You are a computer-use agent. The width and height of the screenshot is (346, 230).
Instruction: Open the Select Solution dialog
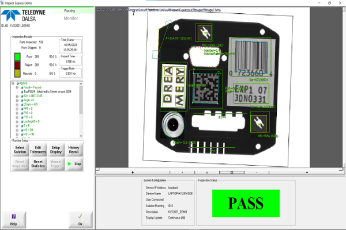[x=20, y=149]
